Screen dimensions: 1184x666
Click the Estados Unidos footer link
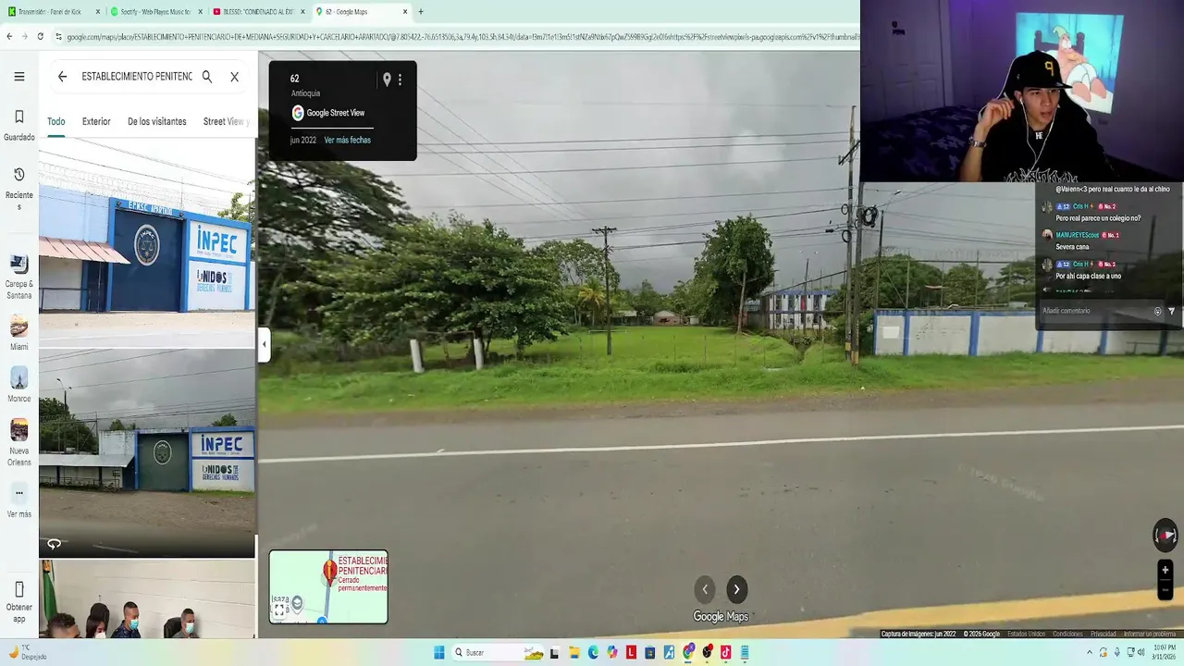1026,634
